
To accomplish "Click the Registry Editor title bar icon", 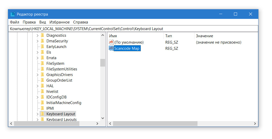I will point(13,14).
